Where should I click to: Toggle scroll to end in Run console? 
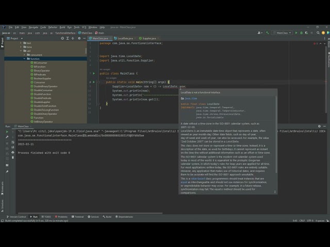point(13,147)
